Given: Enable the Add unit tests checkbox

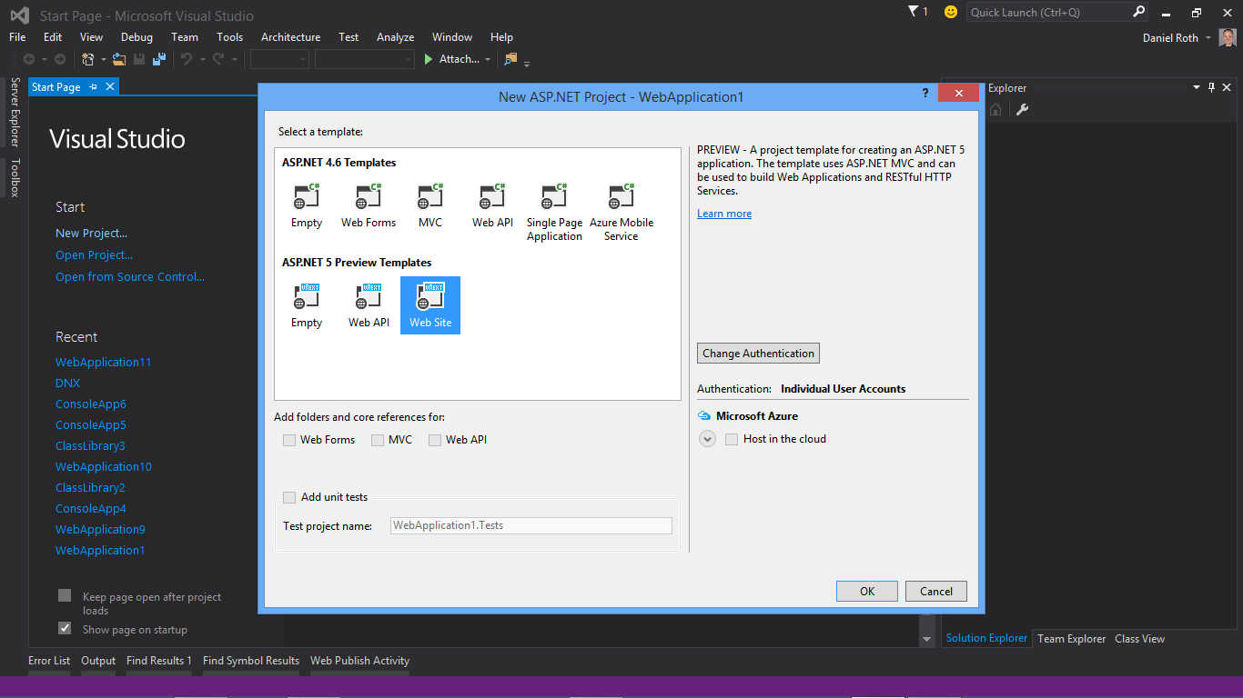Looking at the screenshot, I should [289, 497].
